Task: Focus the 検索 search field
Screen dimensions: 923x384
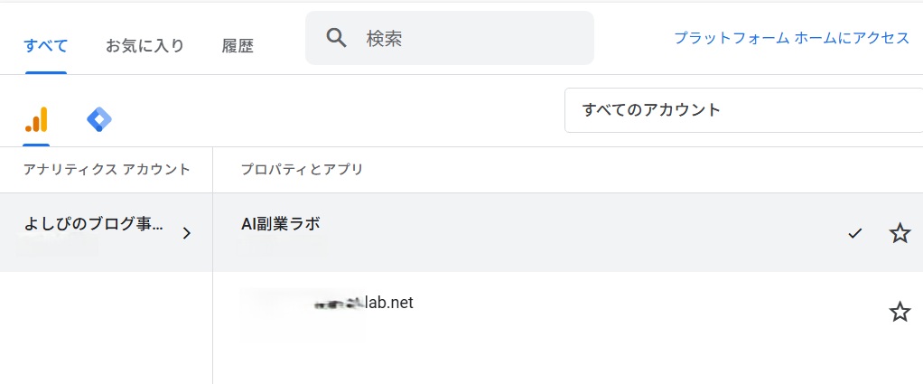Action: tap(449, 38)
